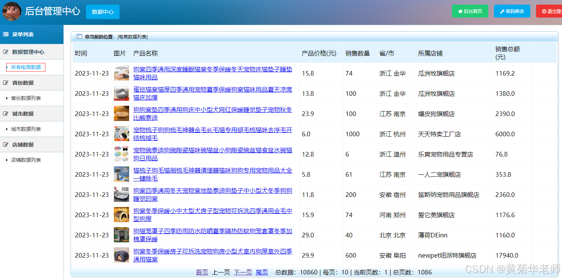Open 城市数据列表 sidebar item
Image resolution: width=562 pixels, height=279 pixels.
tap(26, 129)
